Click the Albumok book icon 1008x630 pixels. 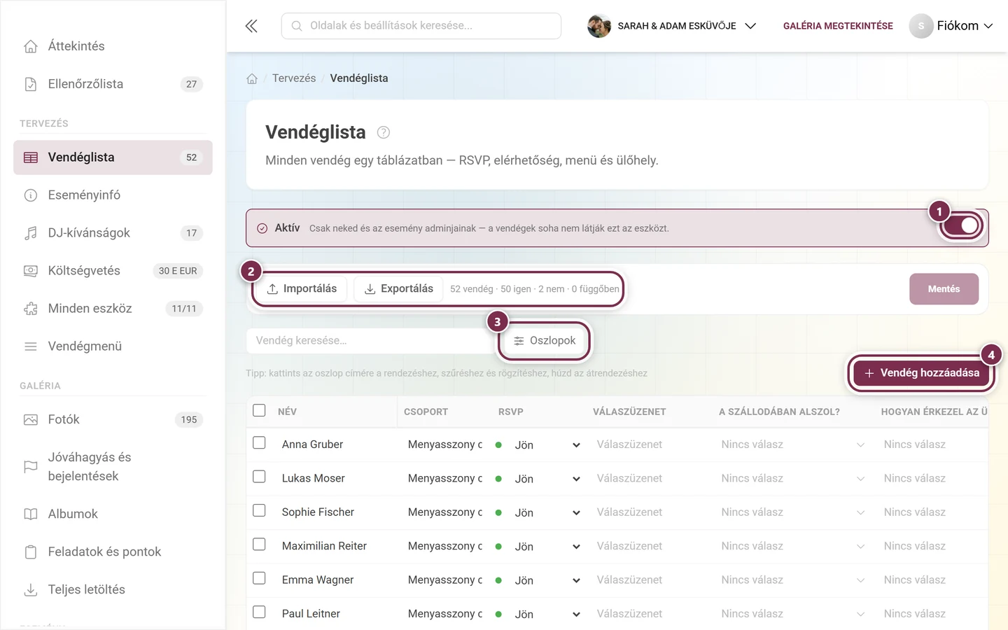point(31,514)
